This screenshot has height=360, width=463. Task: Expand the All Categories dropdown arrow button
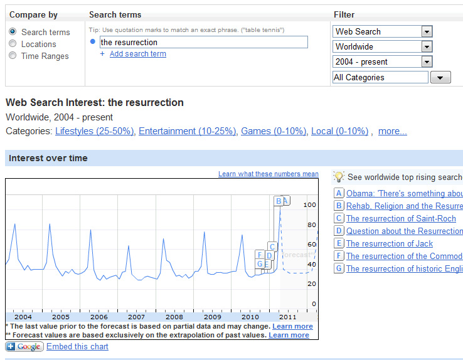pos(440,77)
